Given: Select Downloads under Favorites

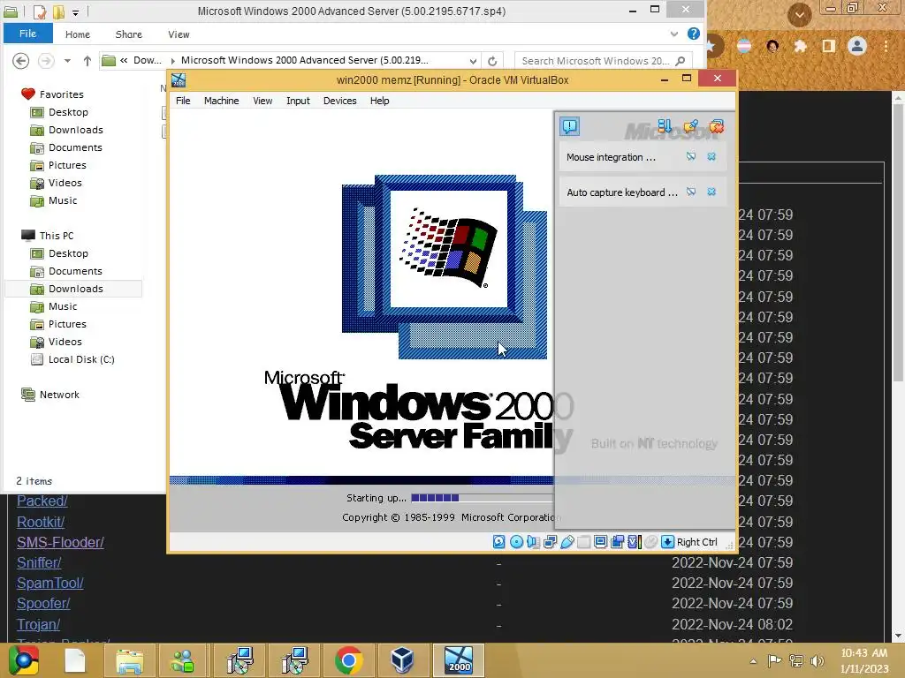Looking at the screenshot, I should point(76,130).
